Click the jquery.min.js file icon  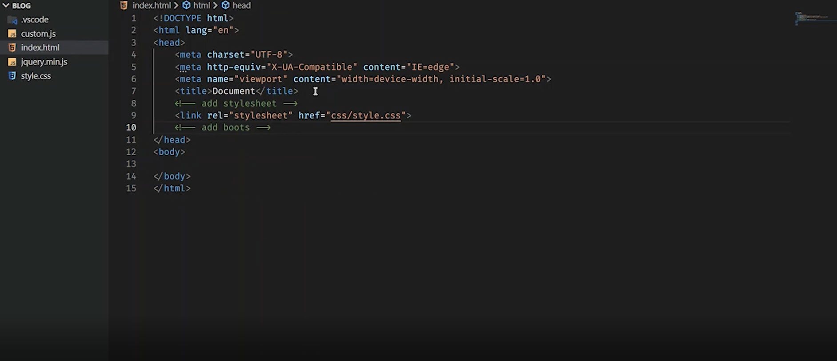point(12,62)
